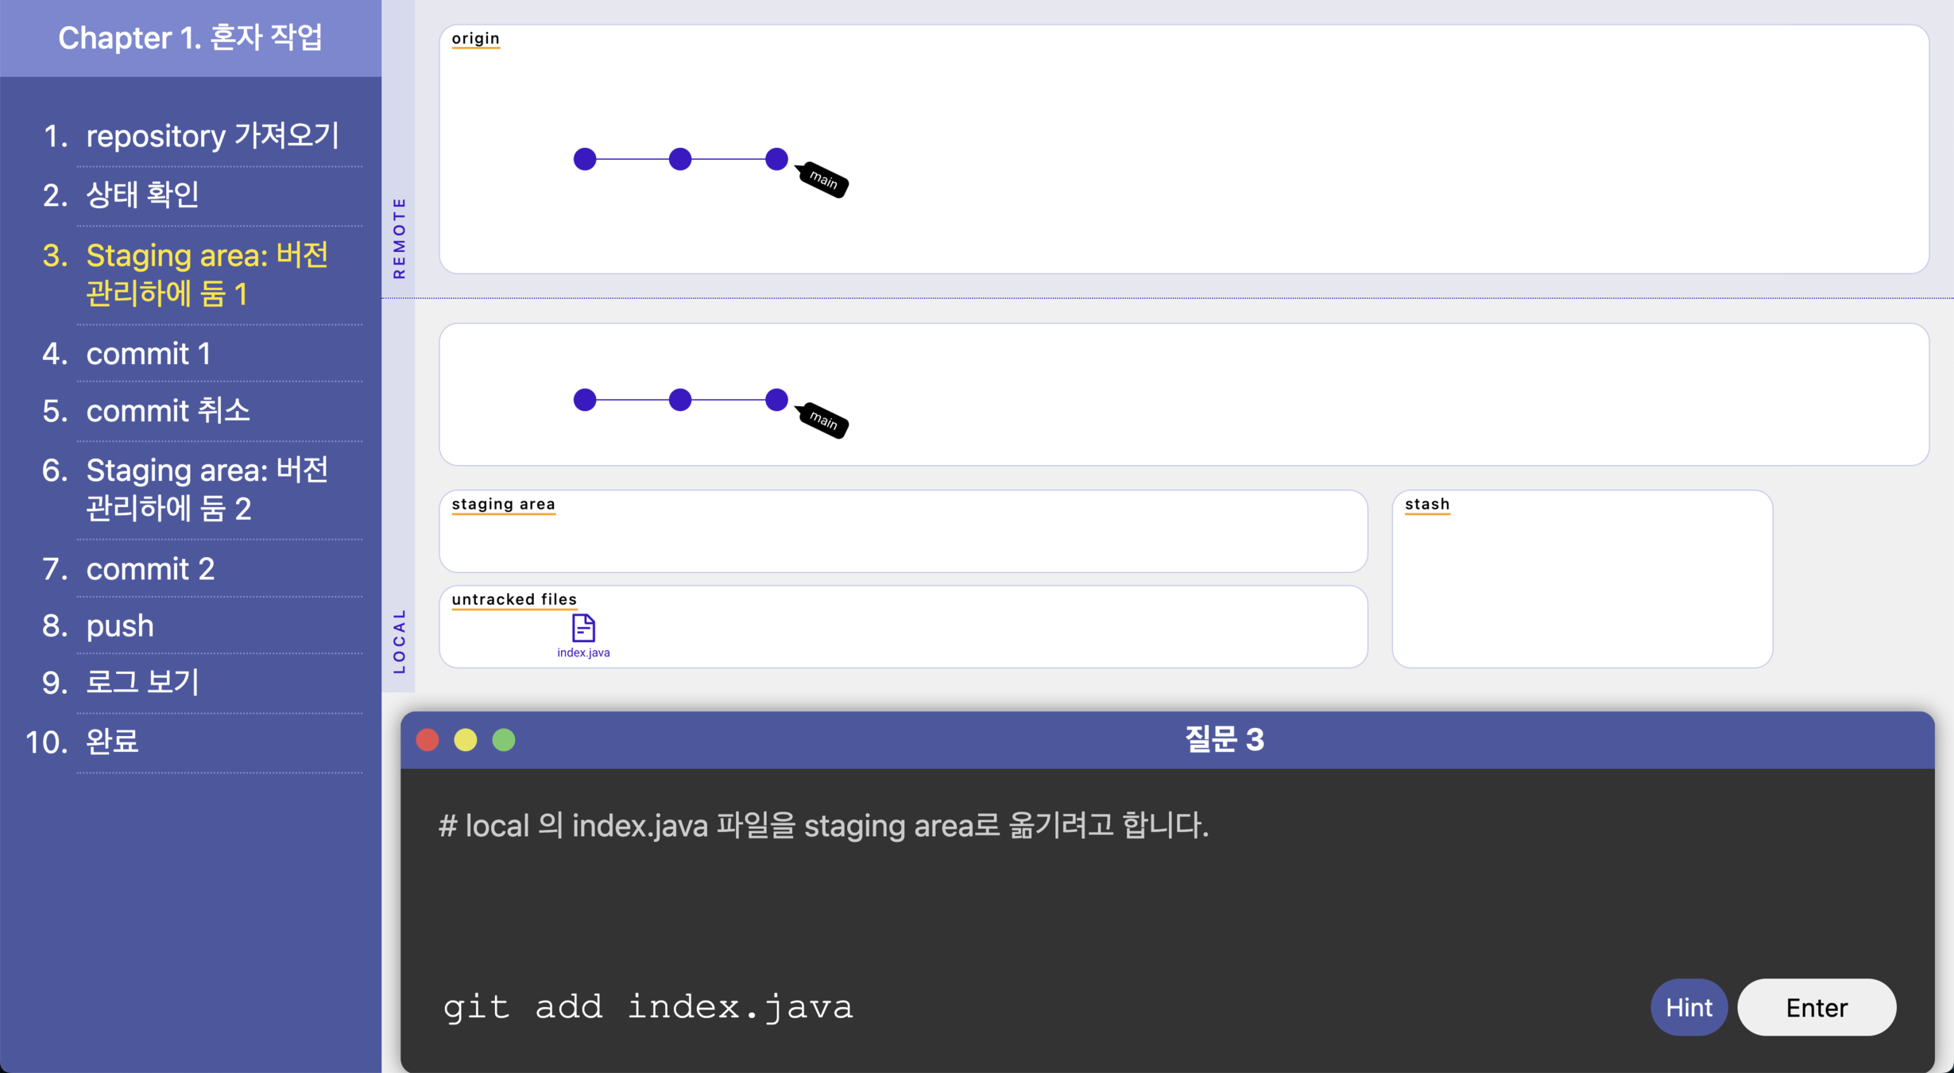
Task: Click the yellow terminal window dot
Action: pyautogui.click(x=466, y=740)
